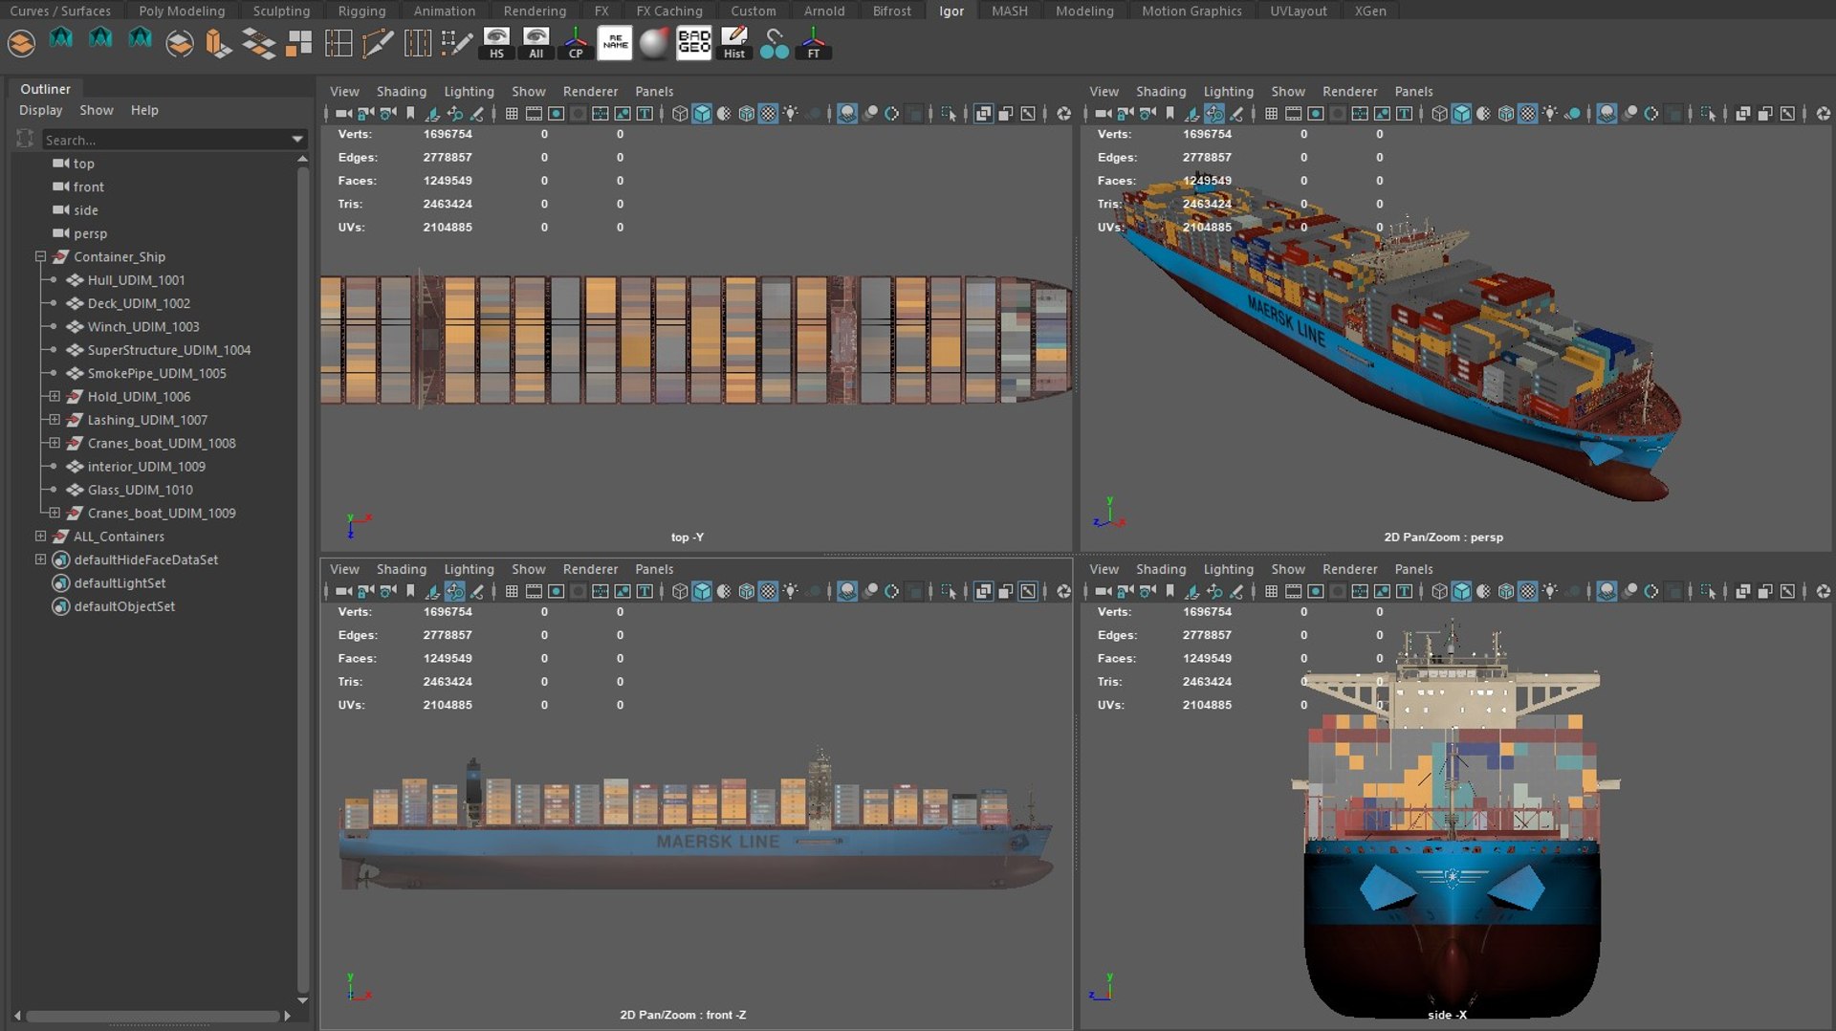This screenshot has width=1836, height=1031.
Task: Toggle textured display in the front panel
Action: (768, 591)
